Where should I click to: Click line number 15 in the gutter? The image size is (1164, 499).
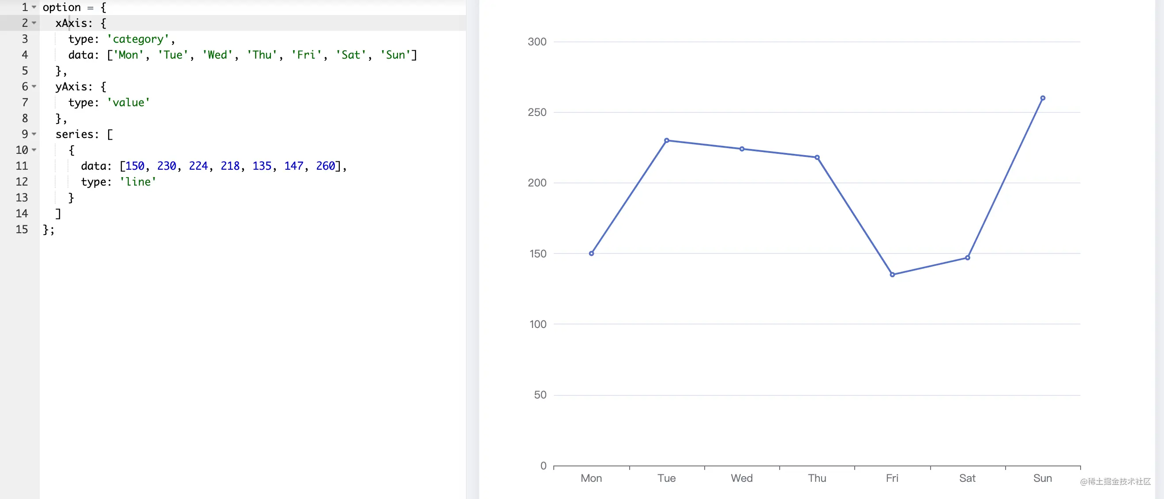[x=22, y=229]
